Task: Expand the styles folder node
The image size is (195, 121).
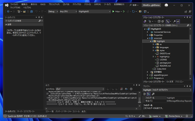Action: (153, 51)
